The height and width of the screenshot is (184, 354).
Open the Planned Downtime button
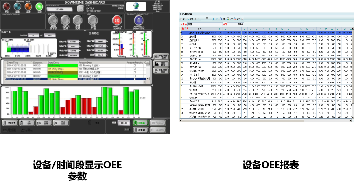[x=138, y=20]
